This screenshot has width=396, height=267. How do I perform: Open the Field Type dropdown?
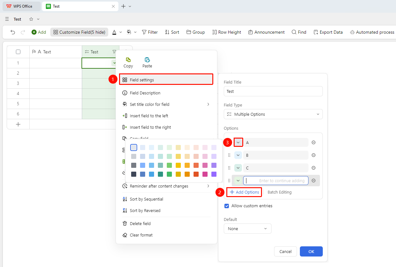coord(273,114)
